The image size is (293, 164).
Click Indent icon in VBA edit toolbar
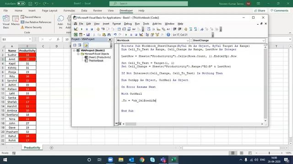175,29
